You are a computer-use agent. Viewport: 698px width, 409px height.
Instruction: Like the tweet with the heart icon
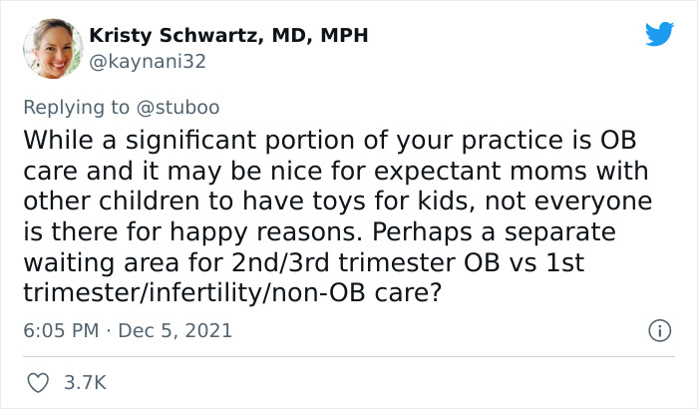click(x=36, y=381)
